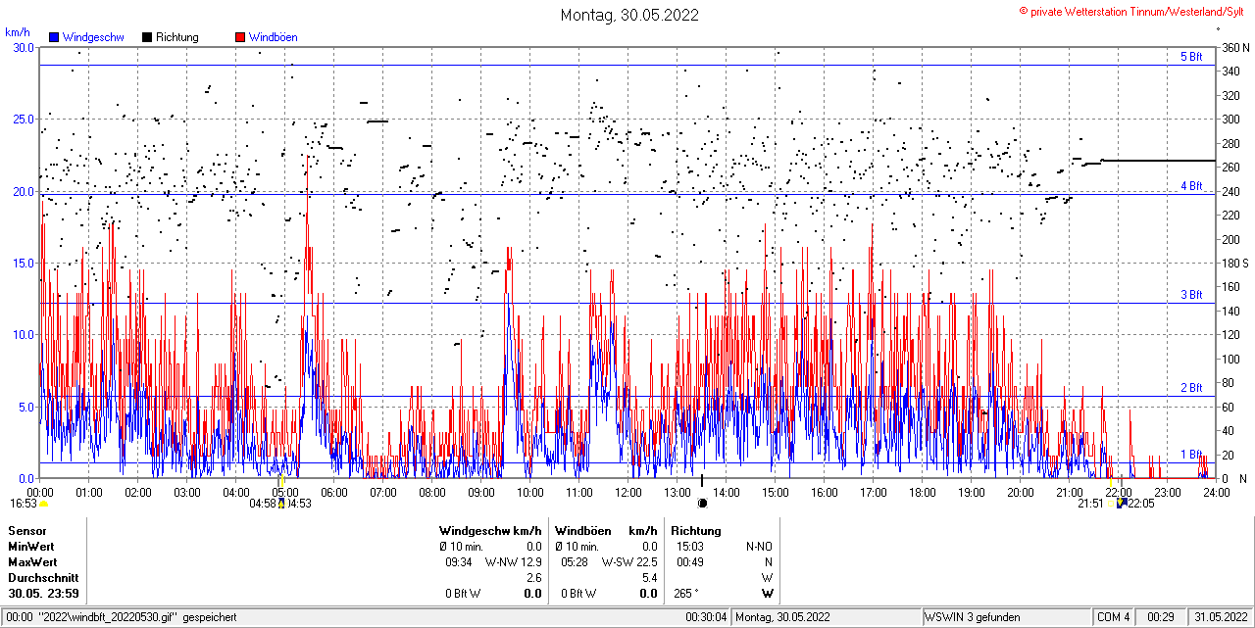Viewport: 1255px width, 628px height.
Task: Click the Windgeschw km/h column heading
Action: (490, 531)
